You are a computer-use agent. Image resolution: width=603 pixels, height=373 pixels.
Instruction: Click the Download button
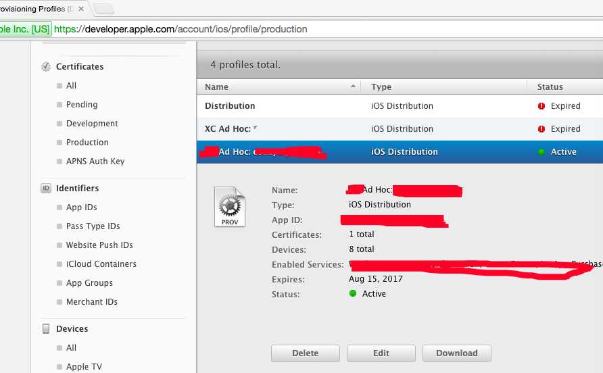tap(457, 353)
